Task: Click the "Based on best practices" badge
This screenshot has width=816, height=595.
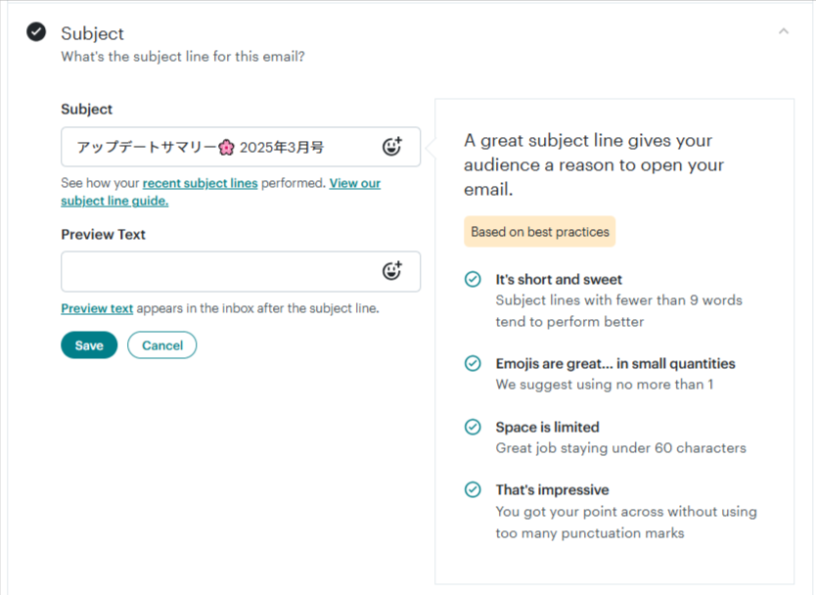Action: [540, 232]
